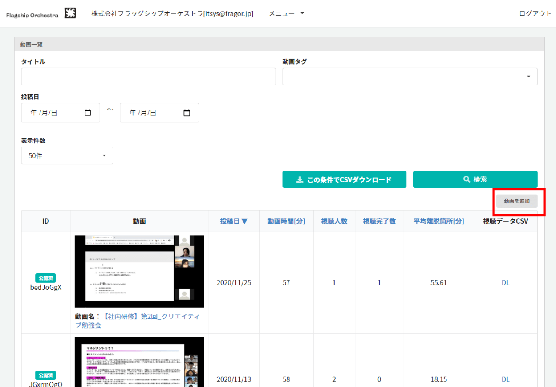Open thumbnail of 社内研修 第2回 video

139,271
